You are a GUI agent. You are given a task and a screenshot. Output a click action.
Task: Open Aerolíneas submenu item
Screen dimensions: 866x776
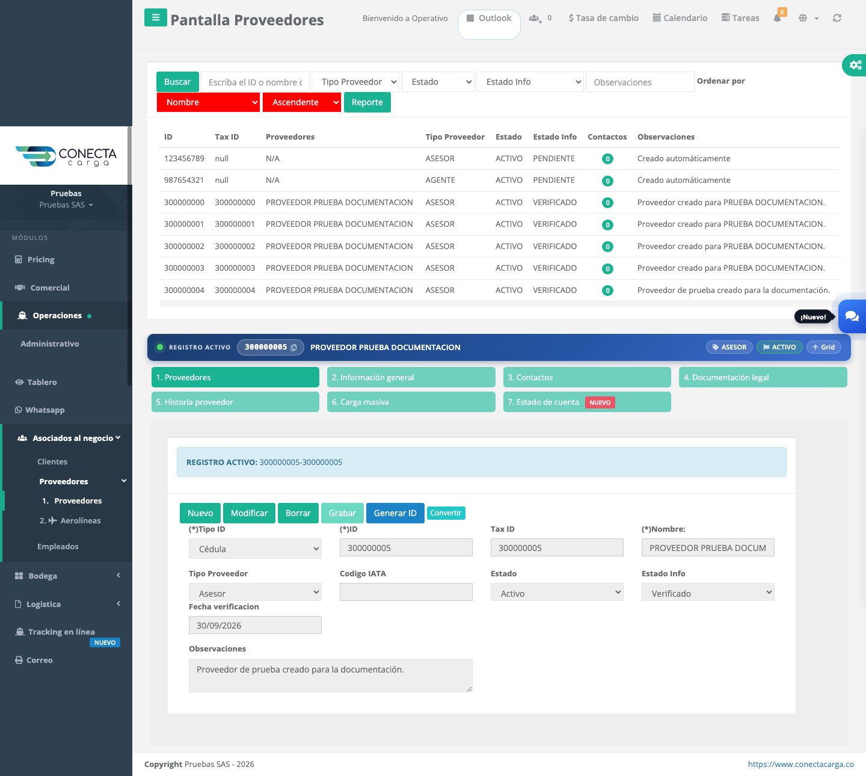pyautogui.click(x=70, y=520)
